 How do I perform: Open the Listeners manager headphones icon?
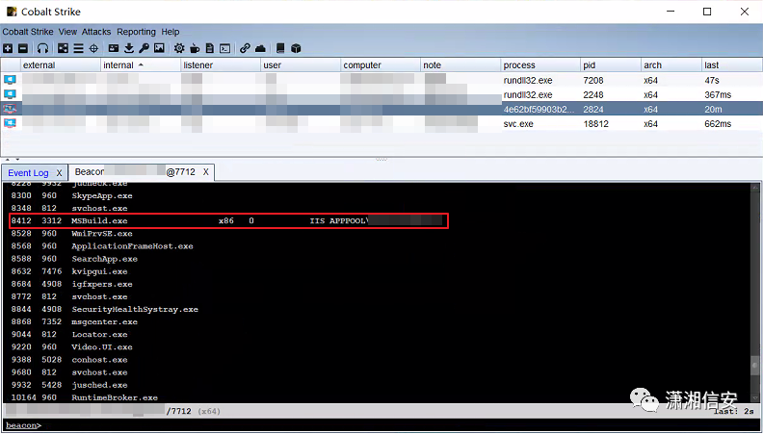43,48
